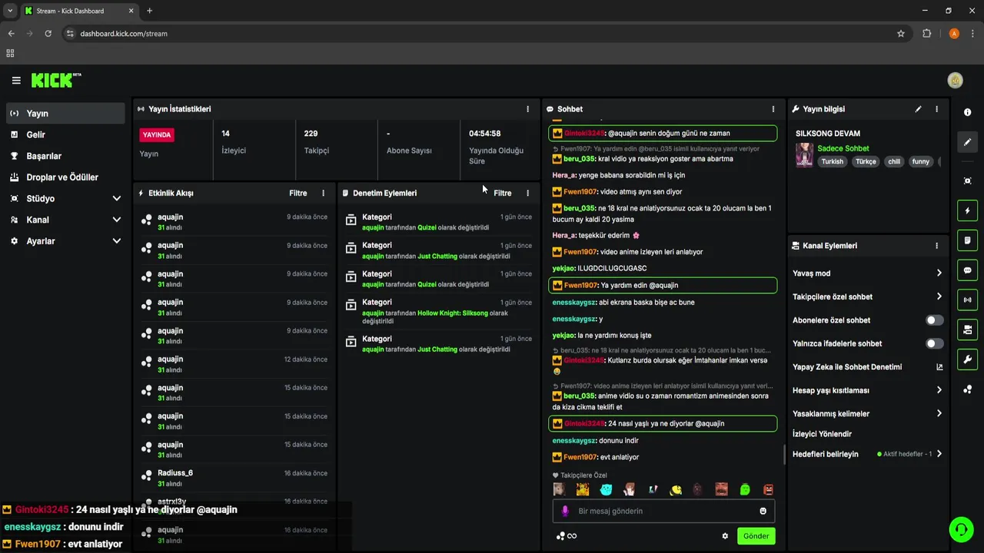Bookmark this page with the star icon
984x553 pixels.
click(901, 34)
